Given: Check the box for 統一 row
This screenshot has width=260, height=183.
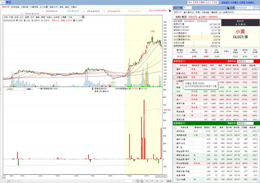Looking at the screenshot, I should coord(174,100).
